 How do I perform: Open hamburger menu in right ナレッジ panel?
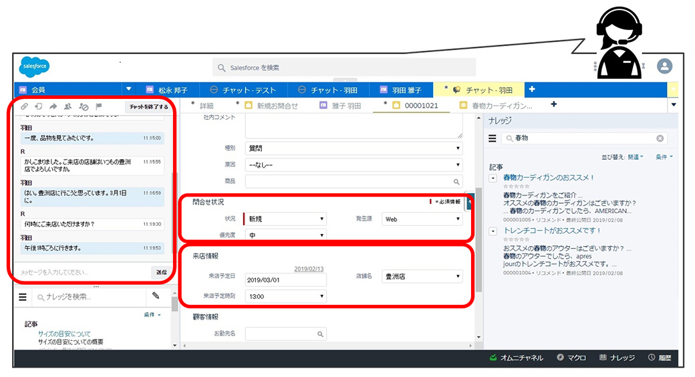pos(493,138)
